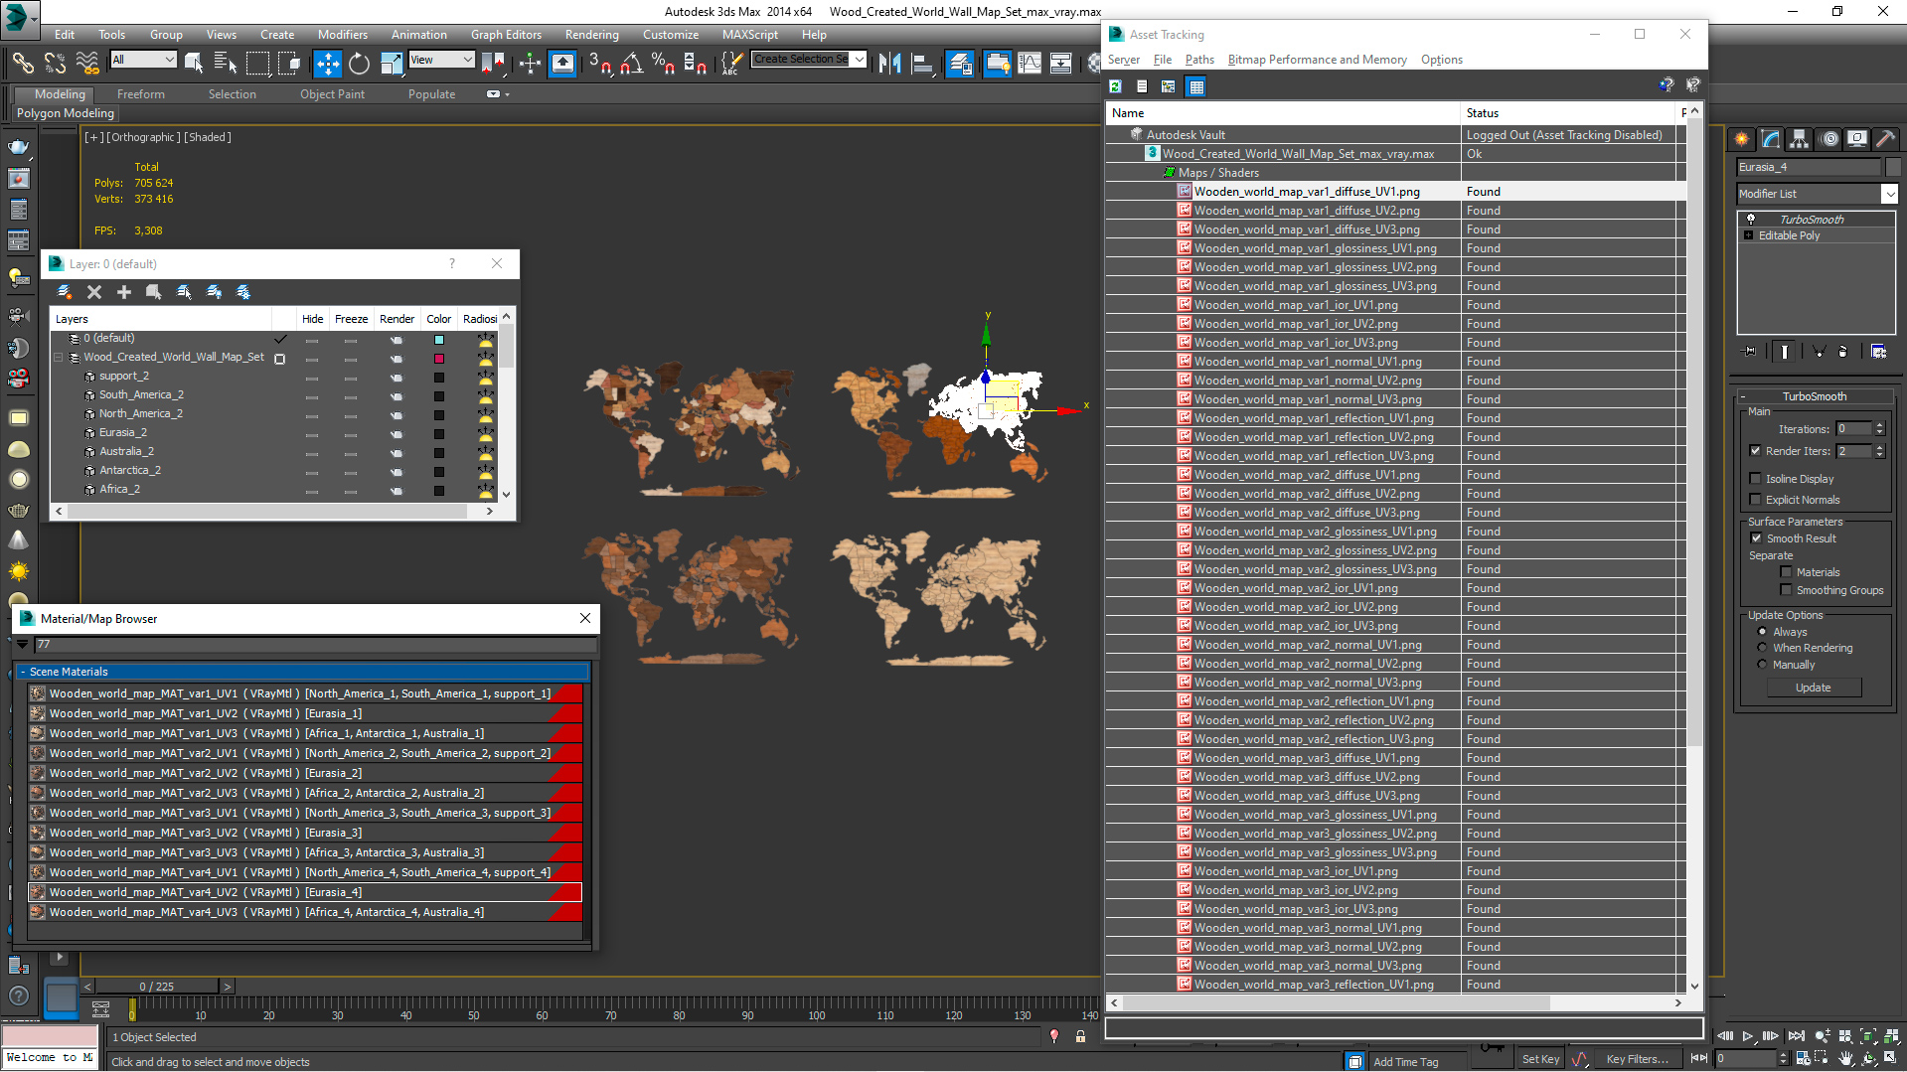Click Bind to Space Warp icon
This screenshot has height=1072, width=1907.
coord(87,64)
